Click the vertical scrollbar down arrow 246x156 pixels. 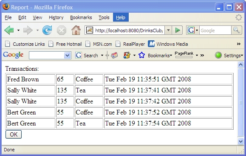pyautogui.click(x=240, y=141)
